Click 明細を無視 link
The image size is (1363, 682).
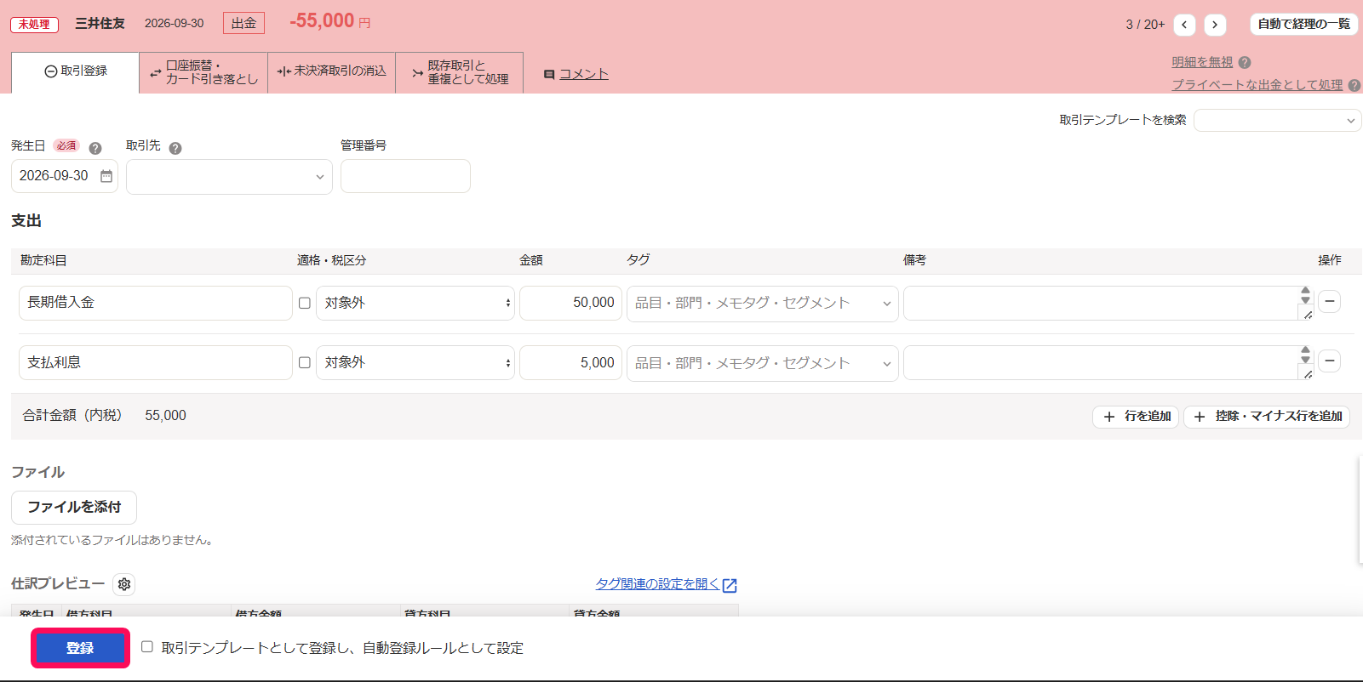tap(1202, 62)
